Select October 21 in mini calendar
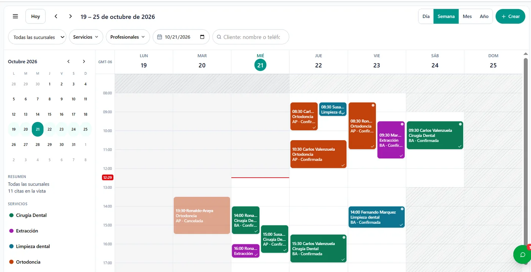 point(38,129)
